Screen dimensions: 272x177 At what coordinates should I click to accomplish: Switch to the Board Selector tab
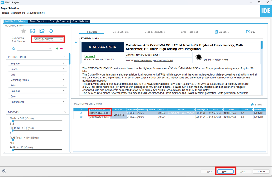pos(38,21)
